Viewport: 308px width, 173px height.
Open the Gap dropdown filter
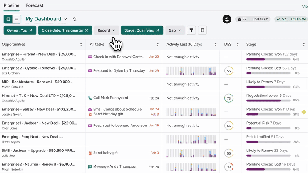click(x=175, y=30)
